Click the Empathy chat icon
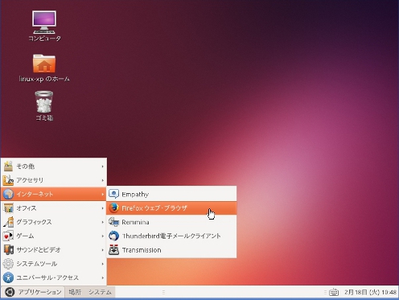This screenshot has width=399, height=300. (113, 194)
